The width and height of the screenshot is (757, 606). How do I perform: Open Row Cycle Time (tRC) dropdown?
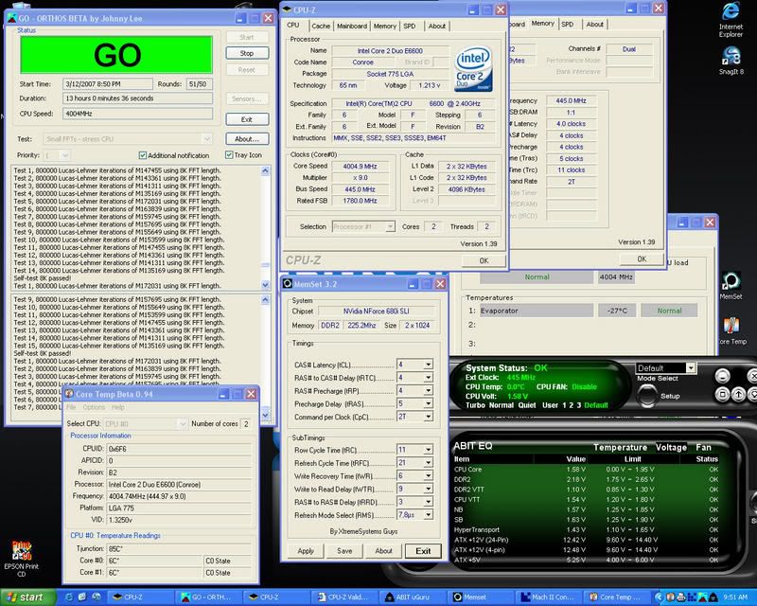coord(429,450)
